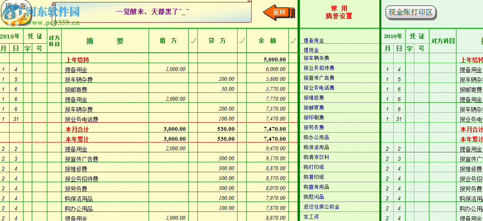
Task: Click the scroll banner reading 一觉醒来，天都黑了
Action: pyautogui.click(x=152, y=12)
